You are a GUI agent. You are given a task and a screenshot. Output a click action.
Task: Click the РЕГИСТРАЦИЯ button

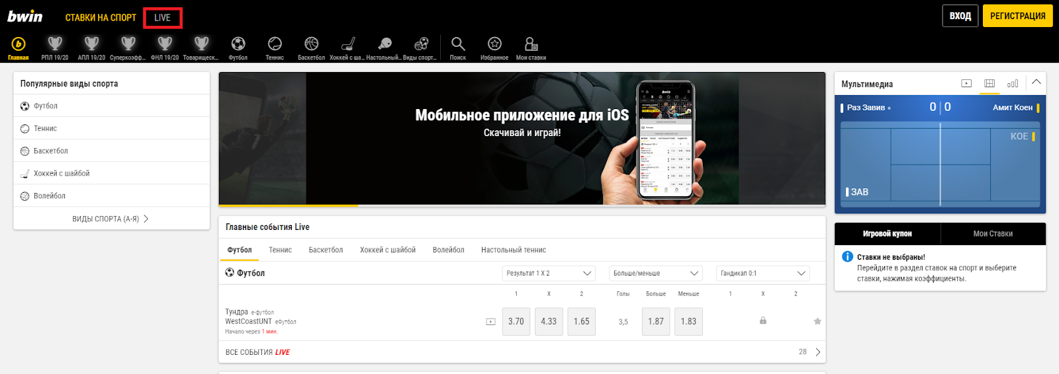coord(1017,16)
